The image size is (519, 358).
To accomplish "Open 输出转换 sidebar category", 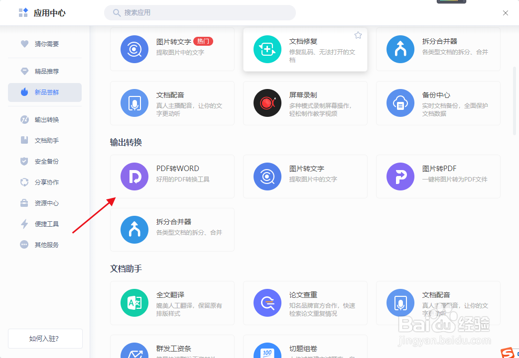I will (45, 120).
